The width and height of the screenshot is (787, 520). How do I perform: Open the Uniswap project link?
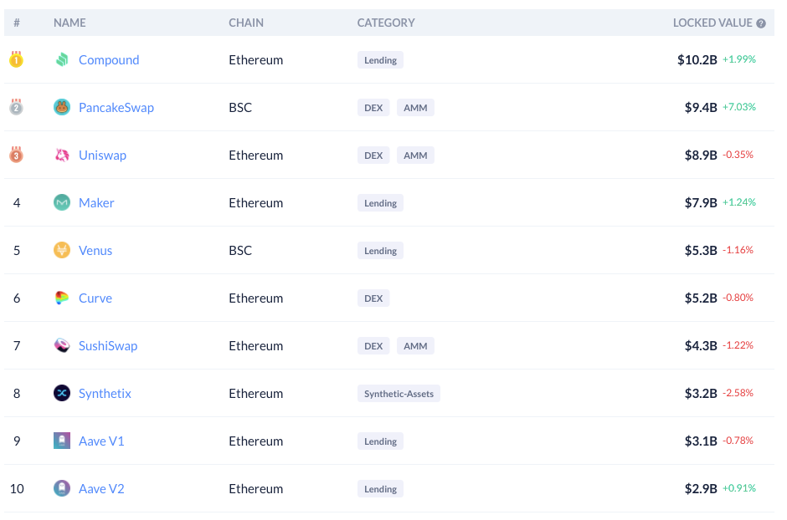point(102,155)
